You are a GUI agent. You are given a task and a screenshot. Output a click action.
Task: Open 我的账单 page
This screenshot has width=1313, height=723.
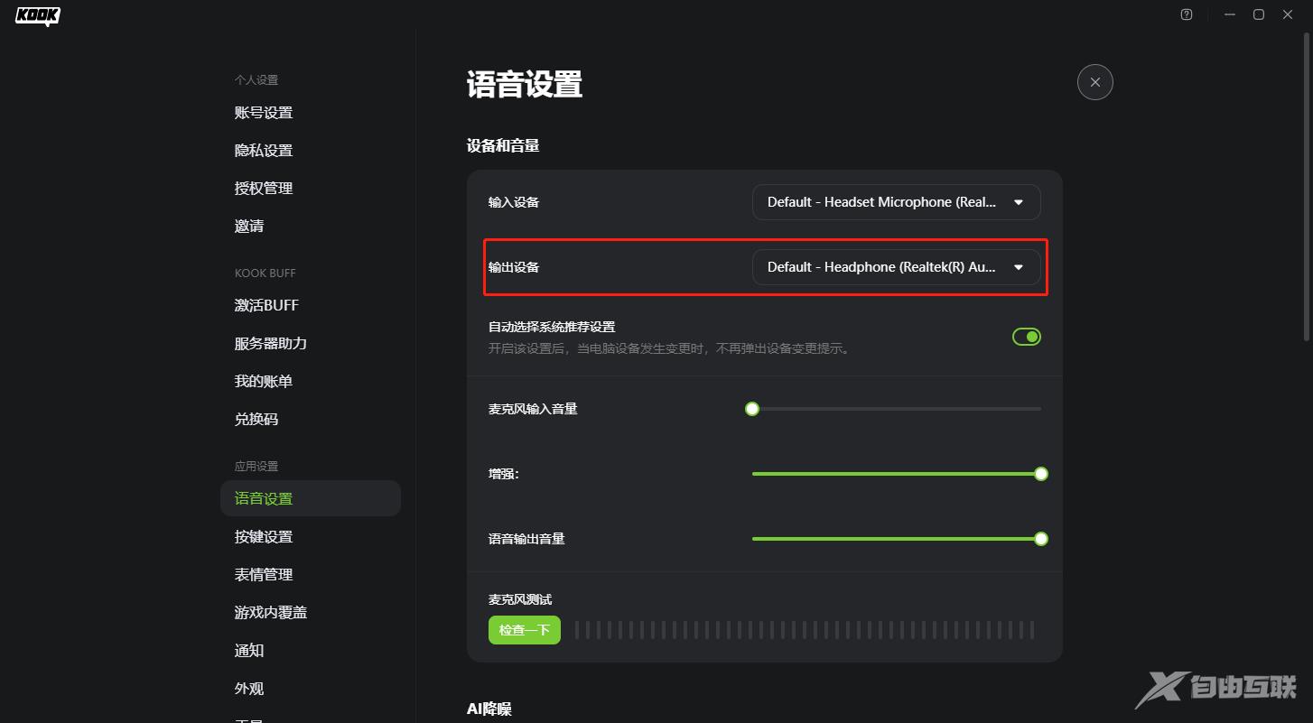pos(264,382)
